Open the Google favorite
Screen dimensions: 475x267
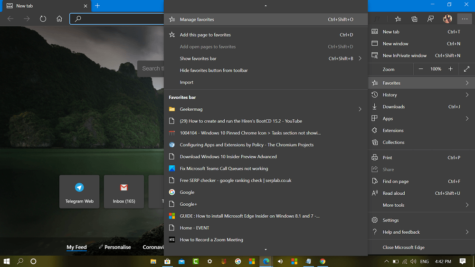pos(266,192)
